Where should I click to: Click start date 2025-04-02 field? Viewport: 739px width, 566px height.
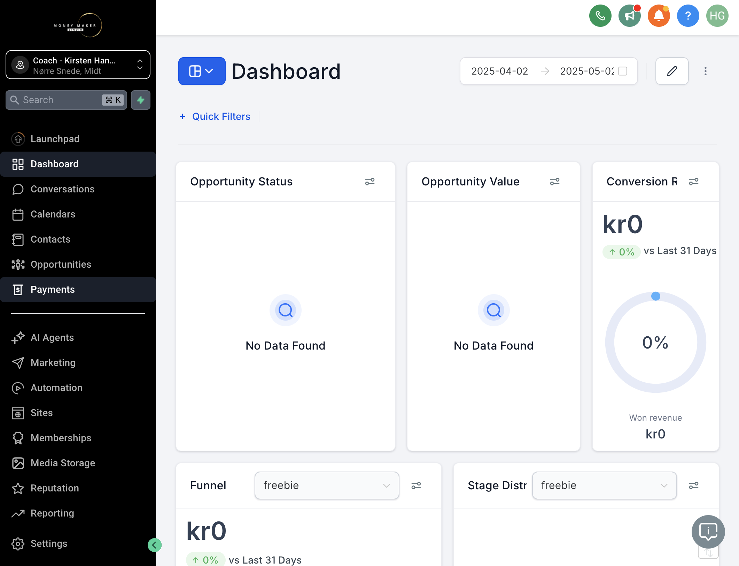(x=500, y=71)
